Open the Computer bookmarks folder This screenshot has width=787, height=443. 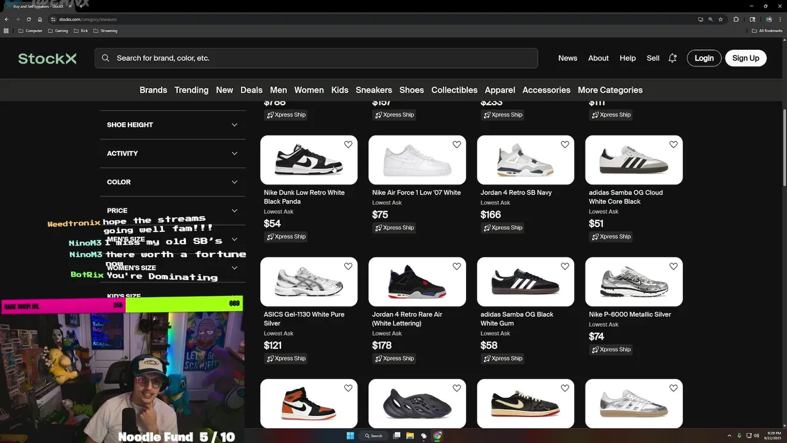click(x=30, y=31)
